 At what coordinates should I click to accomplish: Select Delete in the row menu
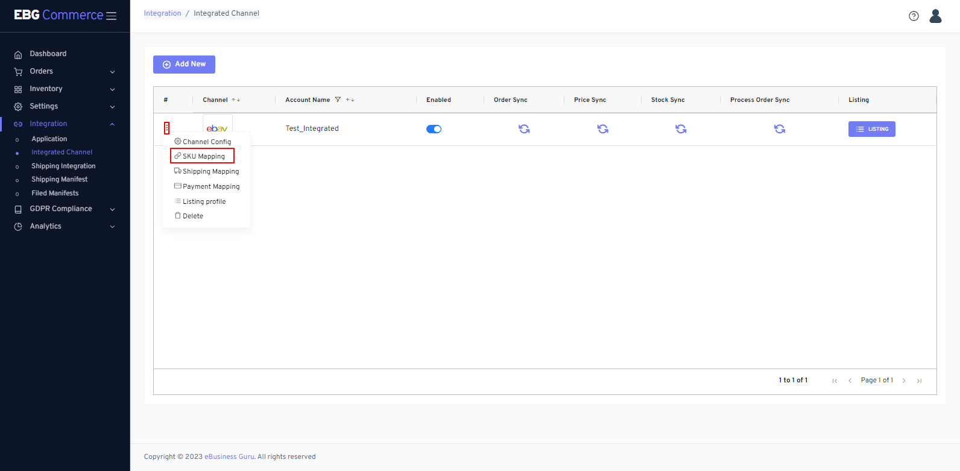(192, 216)
